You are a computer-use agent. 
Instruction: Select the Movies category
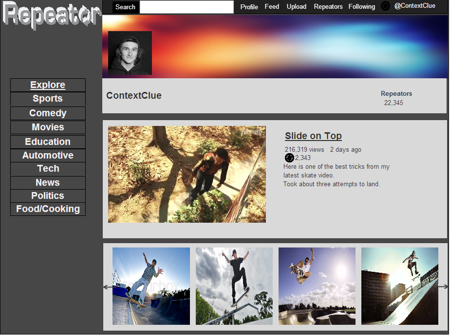48,127
